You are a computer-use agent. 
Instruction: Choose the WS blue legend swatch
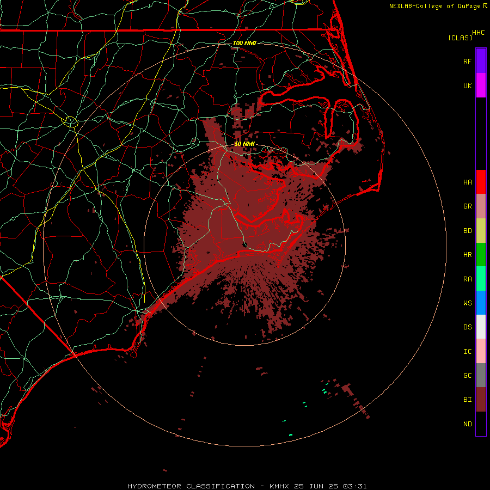point(481,303)
